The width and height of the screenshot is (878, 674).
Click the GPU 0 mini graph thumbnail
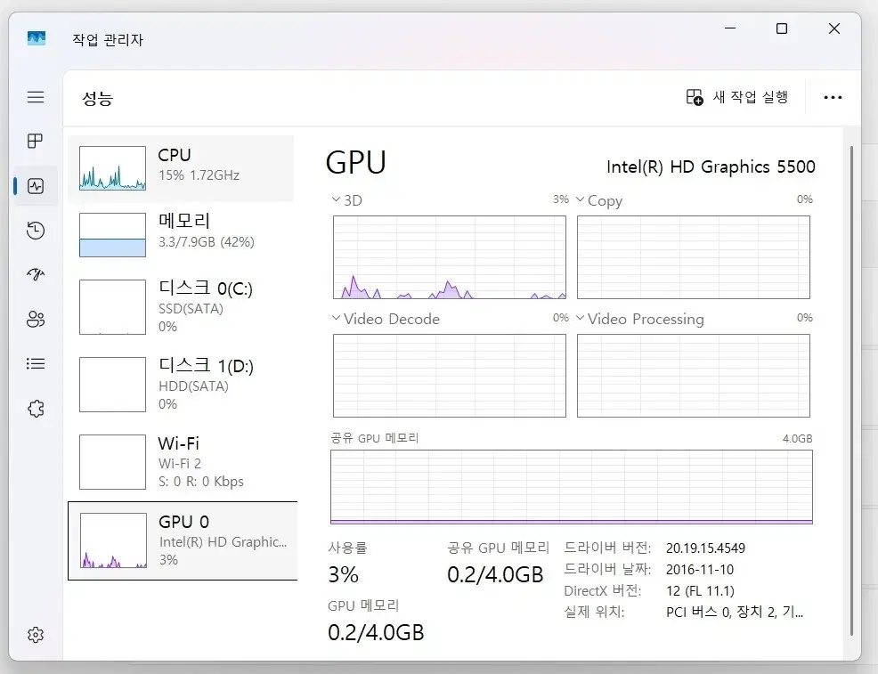[114, 540]
